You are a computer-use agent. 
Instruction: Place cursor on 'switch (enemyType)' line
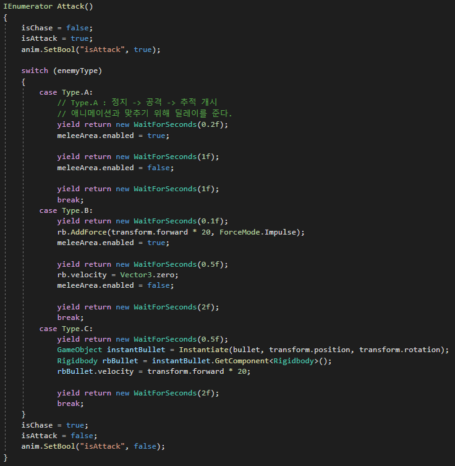(62, 71)
